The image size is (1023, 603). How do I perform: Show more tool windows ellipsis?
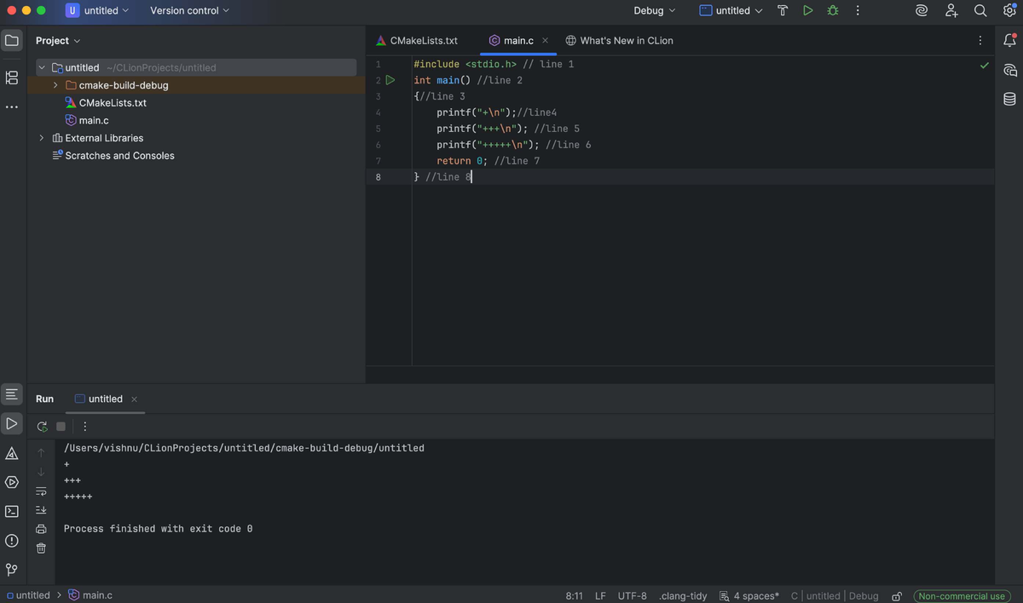pyautogui.click(x=12, y=107)
